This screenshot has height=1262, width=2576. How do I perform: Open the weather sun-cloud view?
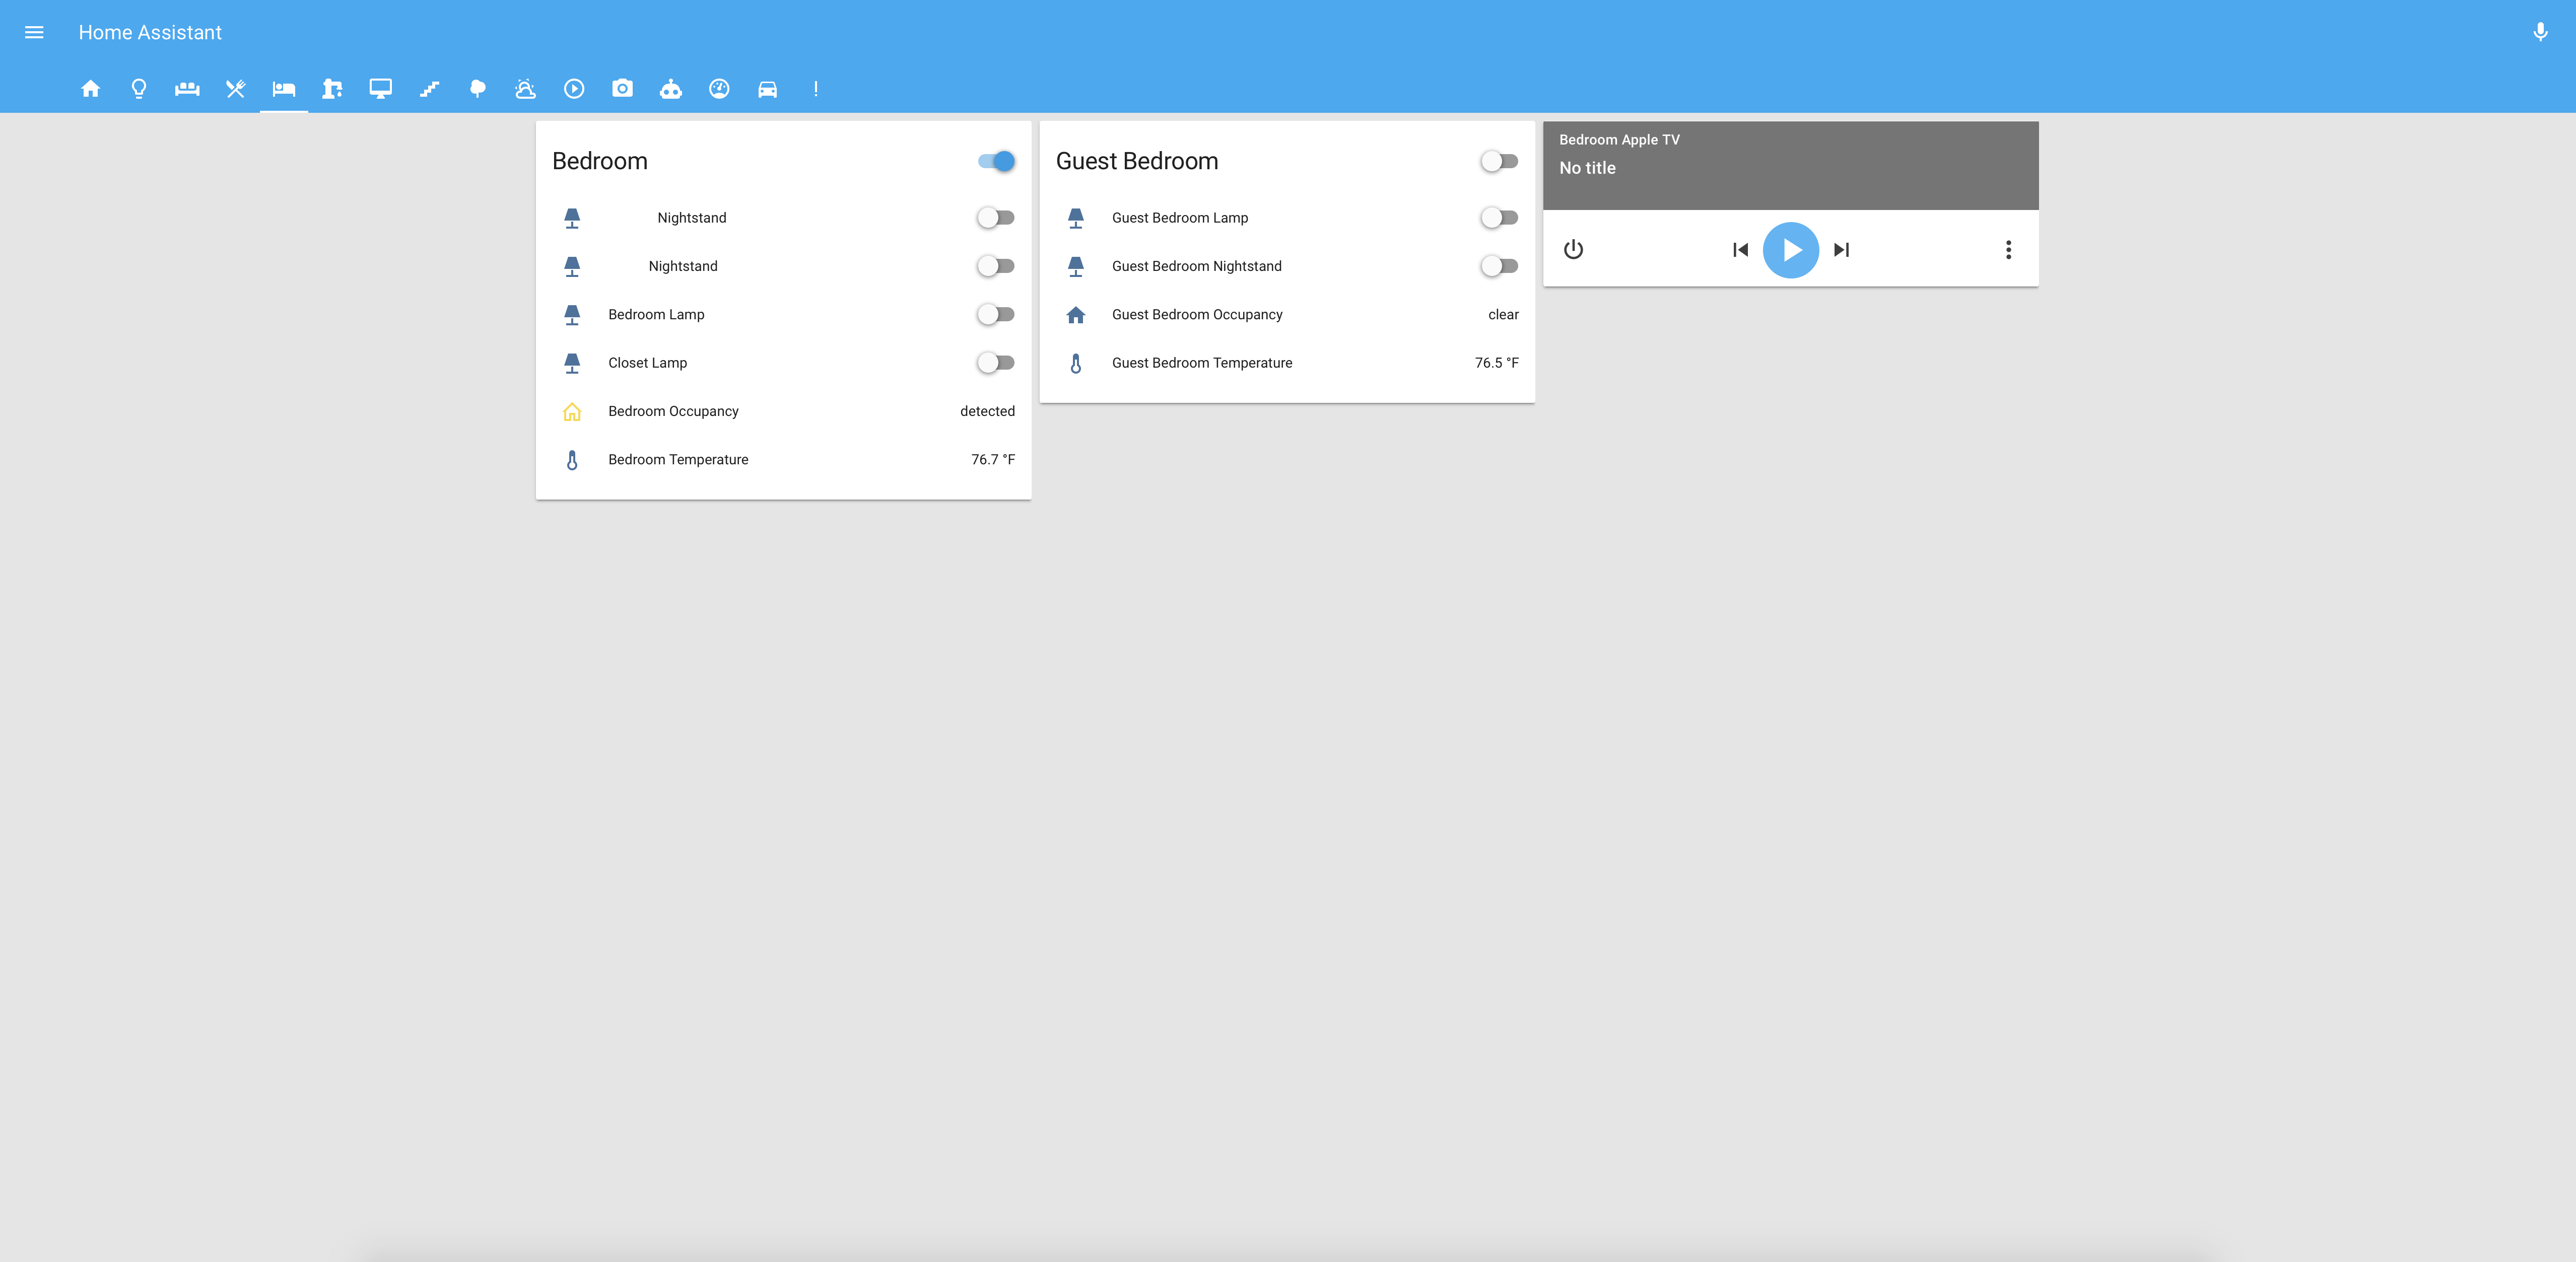coord(525,89)
